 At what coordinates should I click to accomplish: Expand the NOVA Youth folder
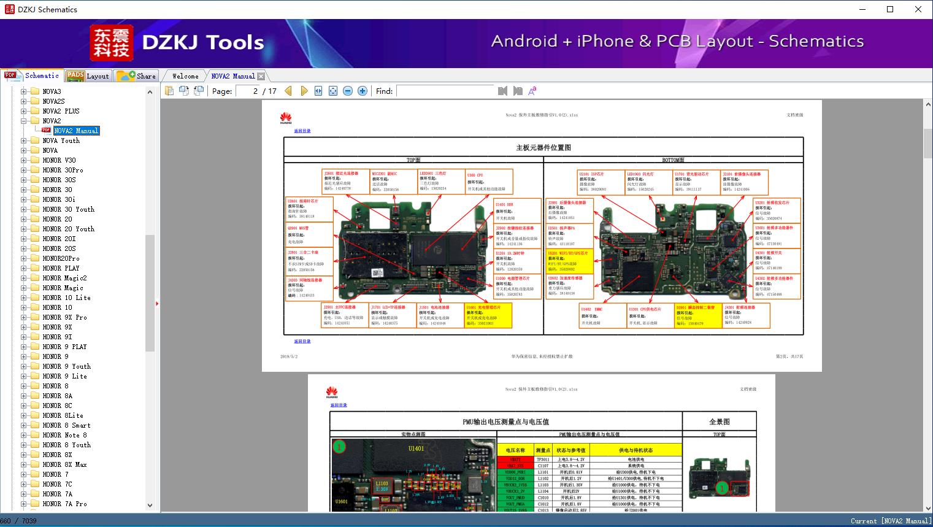(24, 140)
